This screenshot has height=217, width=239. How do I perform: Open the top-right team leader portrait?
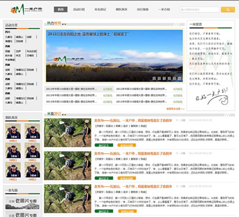point(32,131)
